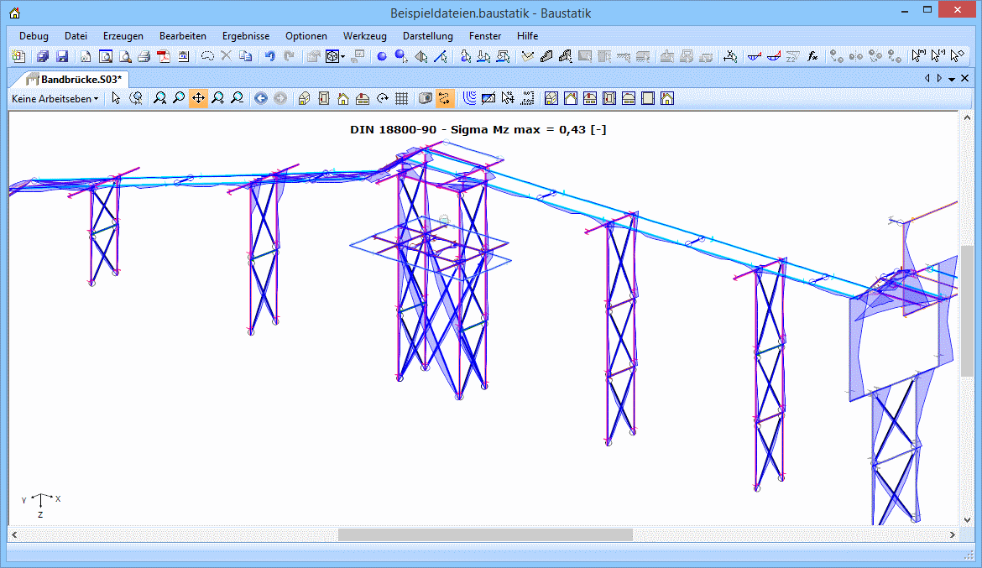Viewport: 982px width, 568px height.
Task: Click the PDF export icon
Action: click(x=163, y=57)
